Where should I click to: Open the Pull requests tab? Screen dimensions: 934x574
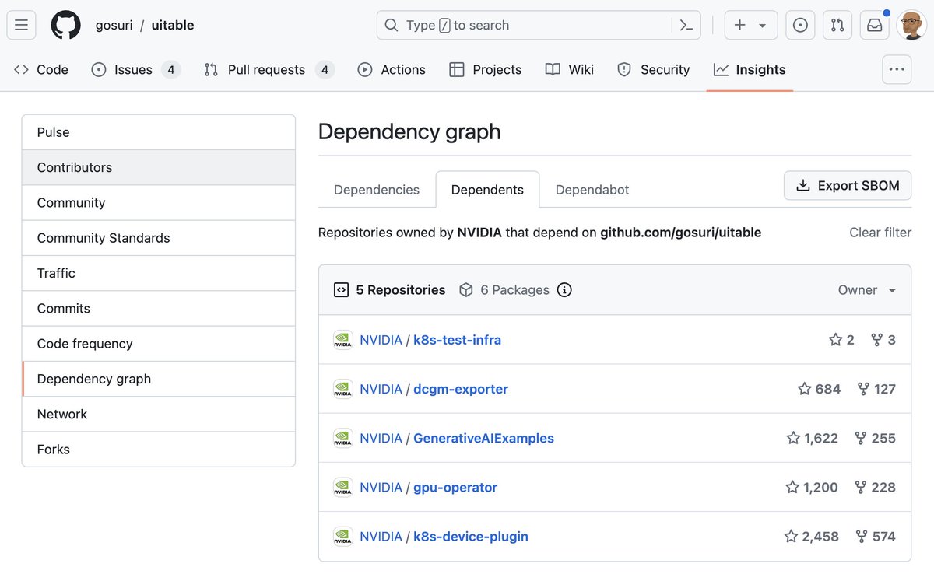[x=269, y=69]
